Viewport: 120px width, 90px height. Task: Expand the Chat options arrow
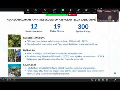[57, 10]
